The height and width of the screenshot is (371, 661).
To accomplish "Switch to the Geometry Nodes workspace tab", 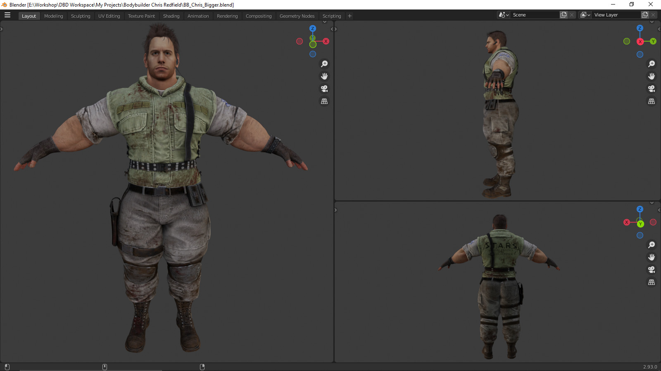I will pyautogui.click(x=297, y=16).
